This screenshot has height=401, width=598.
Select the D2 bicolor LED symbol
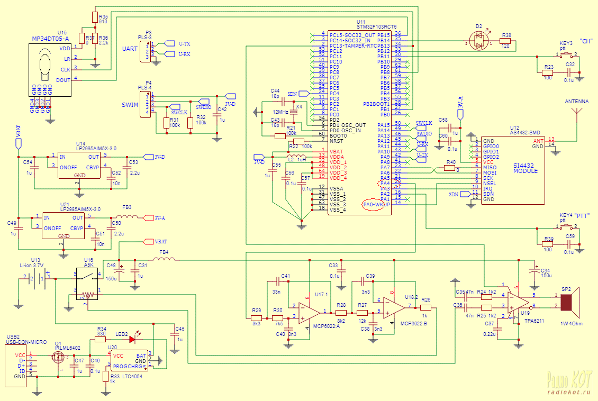(478, 40)
